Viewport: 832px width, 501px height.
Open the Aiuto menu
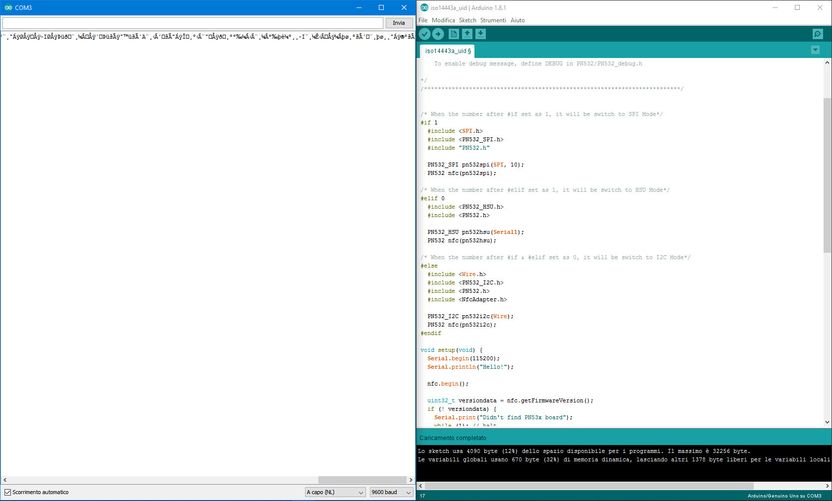coord(518,20)
